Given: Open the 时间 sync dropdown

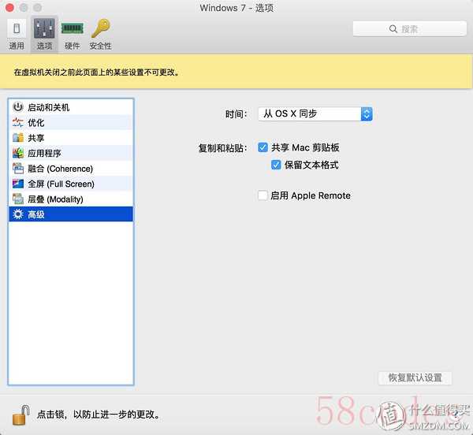Looking at the screenshot, I should [315, 114].
